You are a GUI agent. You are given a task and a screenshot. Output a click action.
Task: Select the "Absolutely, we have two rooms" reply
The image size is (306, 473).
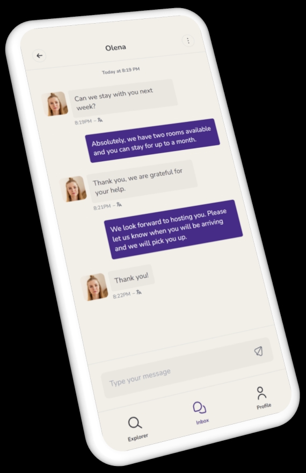(152, 141)
